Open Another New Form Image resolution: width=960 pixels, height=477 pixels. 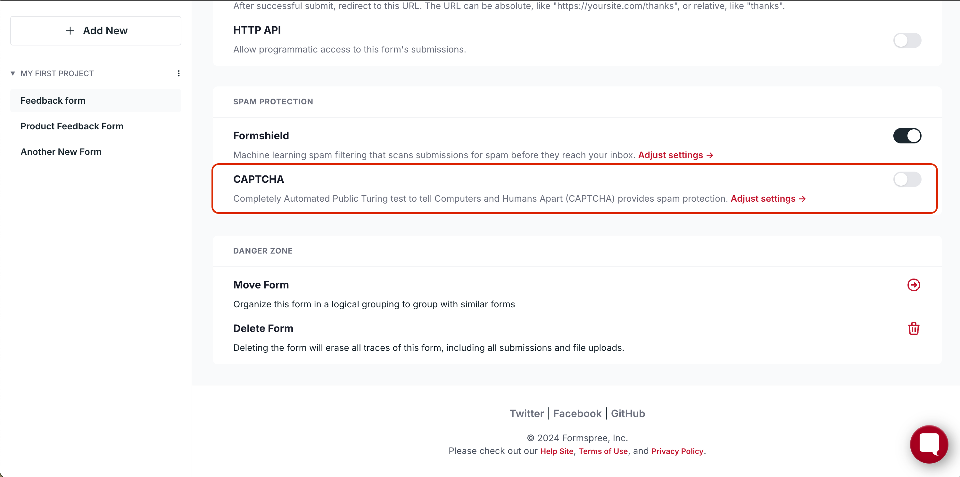[61, 152]
